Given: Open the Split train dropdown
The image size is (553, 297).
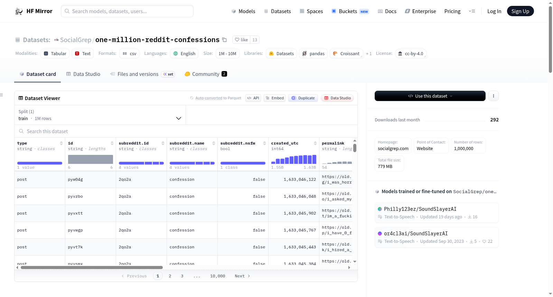Looking at the screenshot, I should pos(100,115).
